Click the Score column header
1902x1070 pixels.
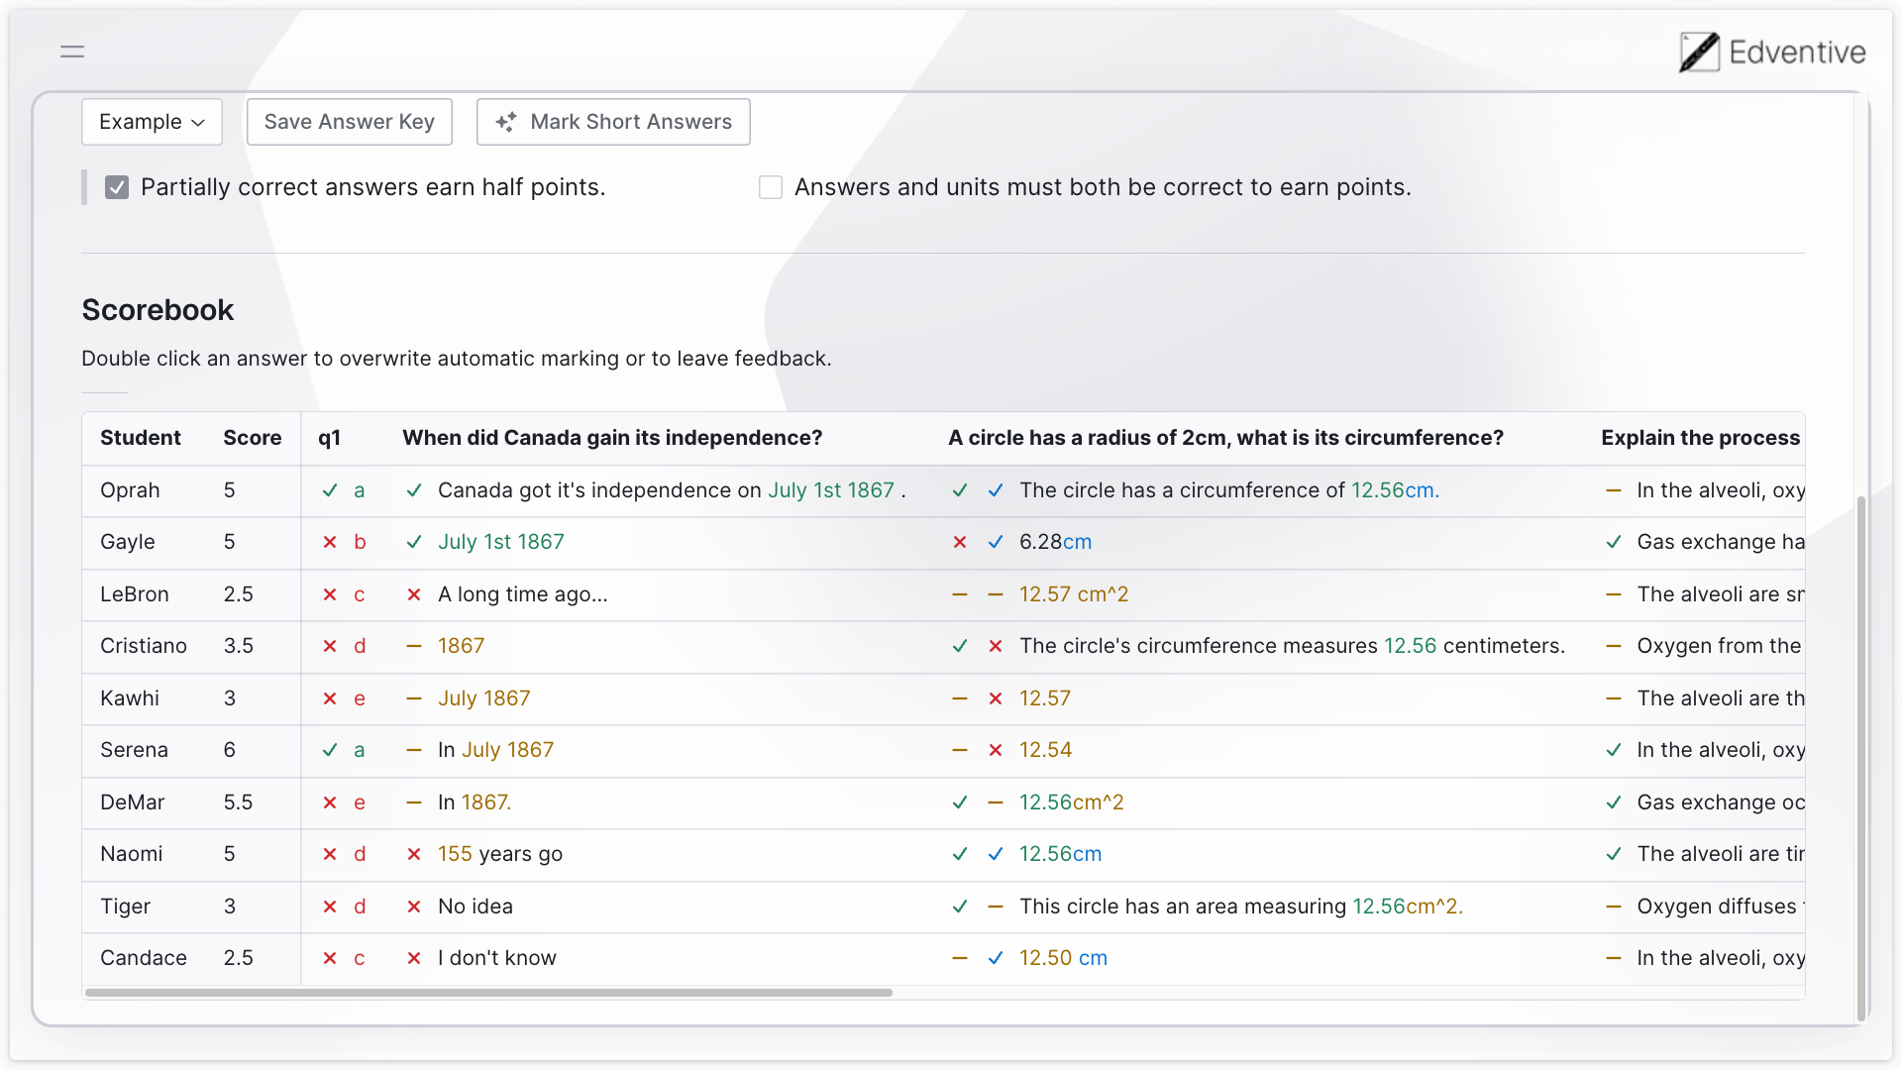pos(253,438)
